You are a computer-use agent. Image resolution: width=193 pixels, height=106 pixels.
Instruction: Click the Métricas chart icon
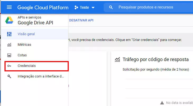9,45
